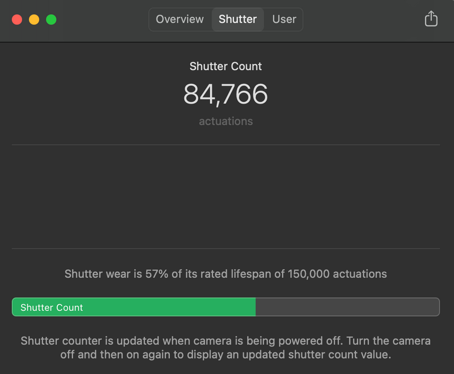Click the shutter wear 57% text

click(x=226, y=274)
